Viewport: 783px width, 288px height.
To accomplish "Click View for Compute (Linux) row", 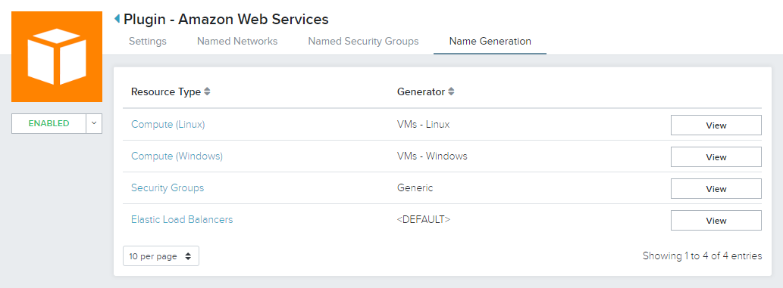I will [x=716, y=125].
